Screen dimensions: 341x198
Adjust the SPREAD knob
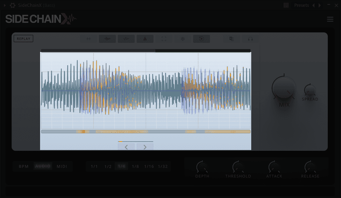click(x=310, y=90)
